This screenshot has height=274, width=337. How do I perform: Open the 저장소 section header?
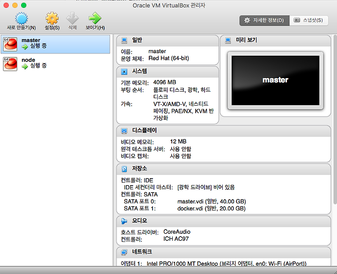pos(224,169)
